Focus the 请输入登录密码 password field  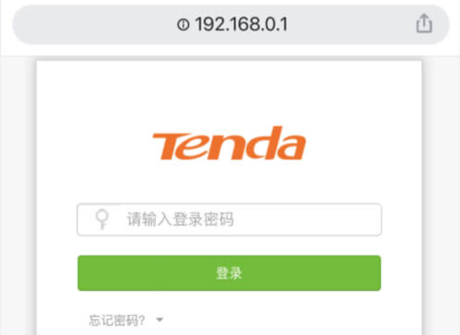click(229, 219)
